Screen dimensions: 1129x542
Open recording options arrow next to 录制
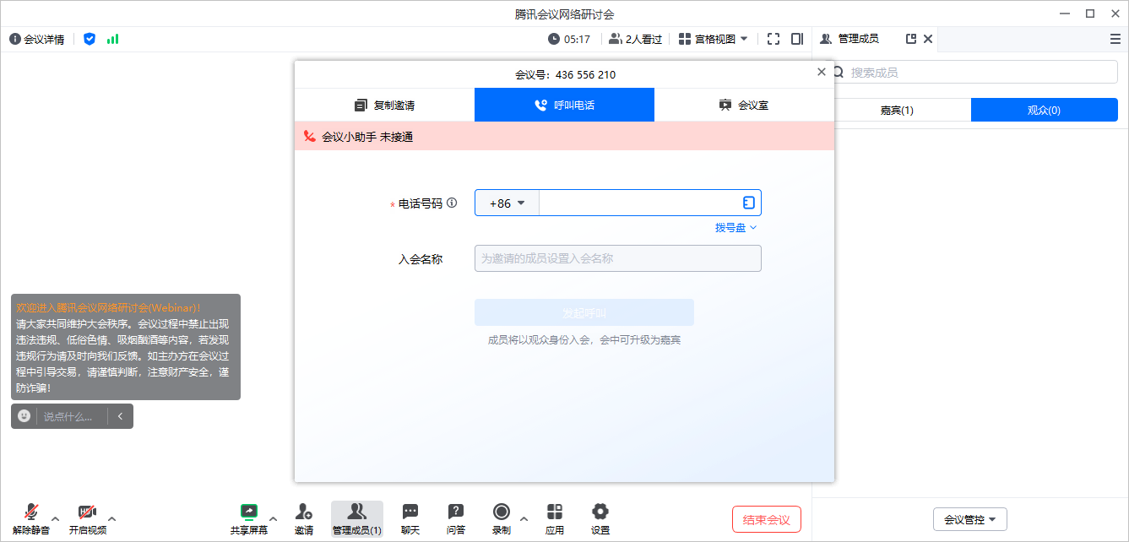click(524, 518)
